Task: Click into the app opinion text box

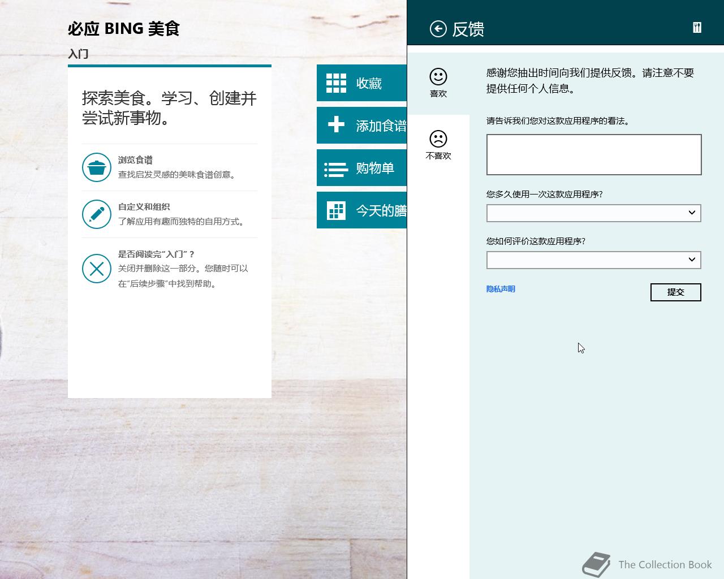Action: point(594,154)
